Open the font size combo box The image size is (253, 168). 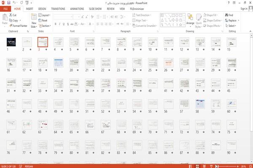click(x=76, y=17)
